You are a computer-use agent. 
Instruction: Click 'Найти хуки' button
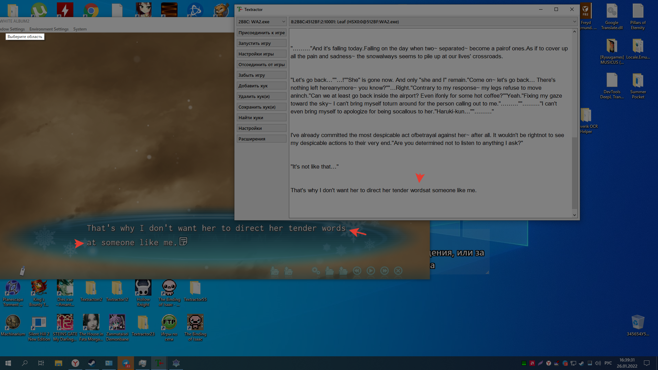pyautogui.click(x=261, y=118)
